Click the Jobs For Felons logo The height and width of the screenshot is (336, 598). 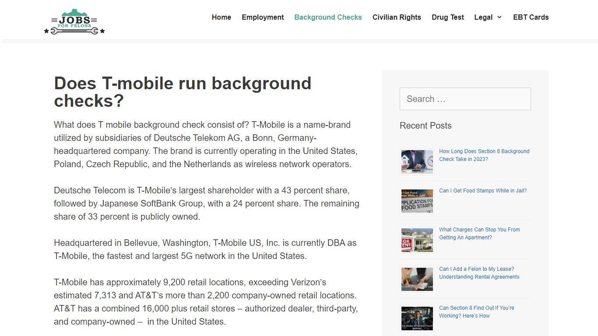tap(74, 21)
